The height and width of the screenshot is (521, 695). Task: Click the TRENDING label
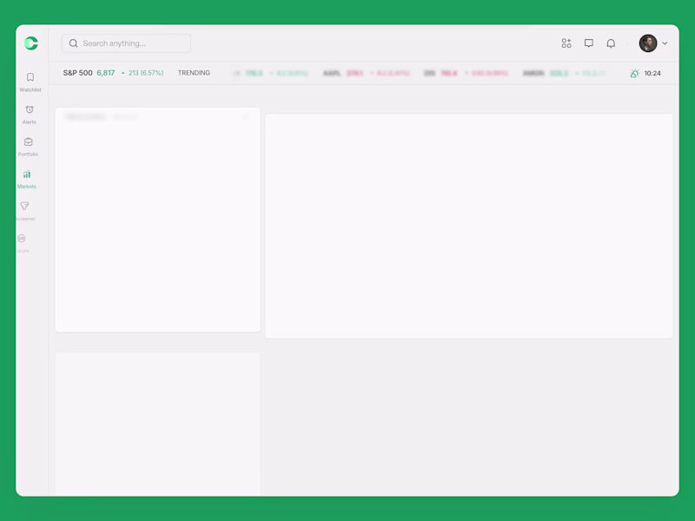194,73
